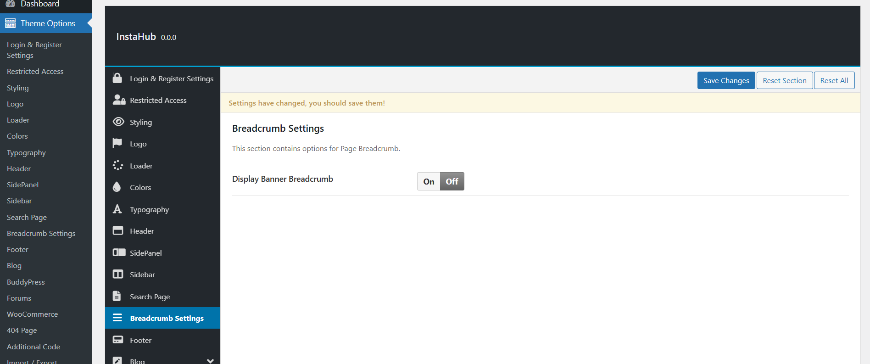Image resolution: width=870 pixels, height=364 pixels.
Task: Click the columns icon beside Sidebar
Action: 118,274
